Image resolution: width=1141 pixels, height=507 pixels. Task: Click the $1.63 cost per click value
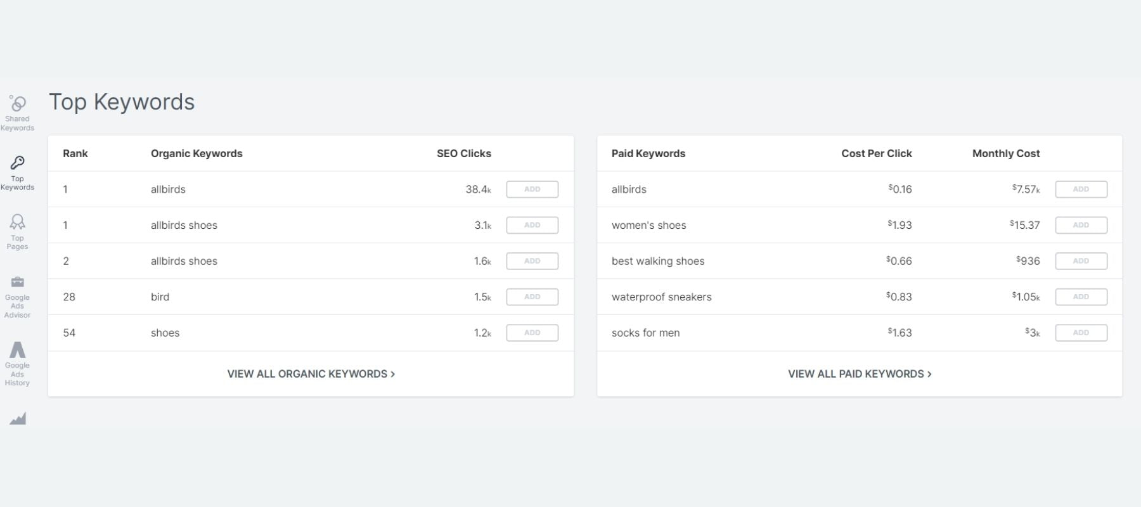(899, 332)
